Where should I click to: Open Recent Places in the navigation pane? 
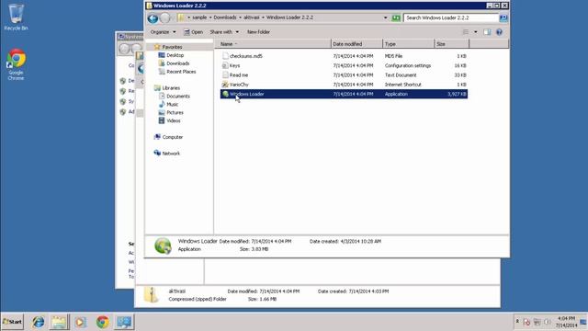click(x=181, y=72)
